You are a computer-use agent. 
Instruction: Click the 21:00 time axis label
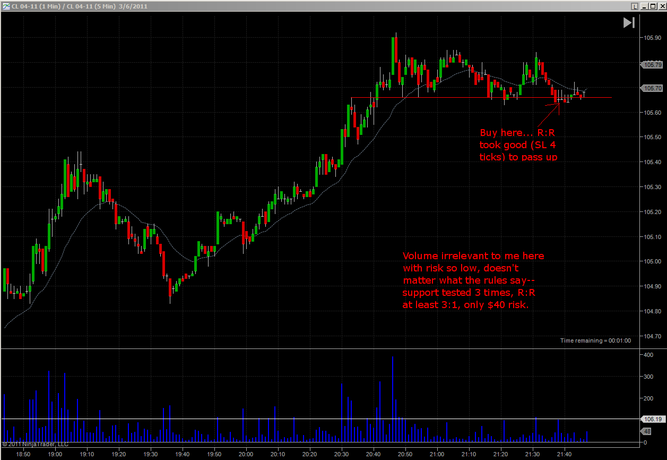(437, 455)
